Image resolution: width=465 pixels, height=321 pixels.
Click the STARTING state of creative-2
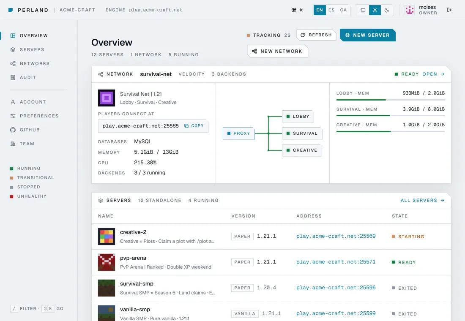pos(408,237)
